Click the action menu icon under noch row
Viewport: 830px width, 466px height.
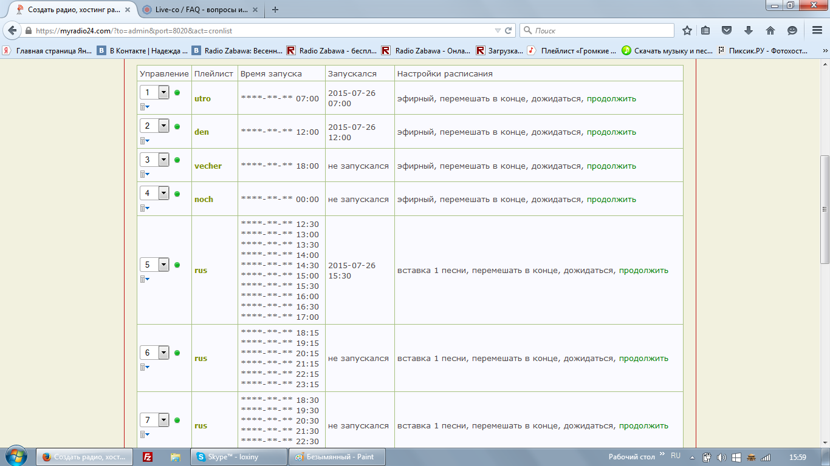[x=145, y=208]
